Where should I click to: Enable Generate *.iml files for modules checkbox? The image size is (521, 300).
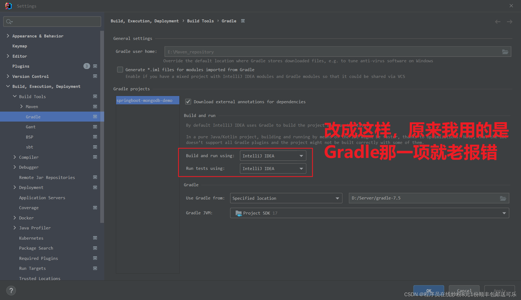(120, 70)
